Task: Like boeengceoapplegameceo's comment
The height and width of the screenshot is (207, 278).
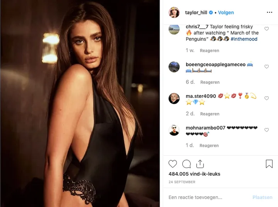Action: (266, 66)
